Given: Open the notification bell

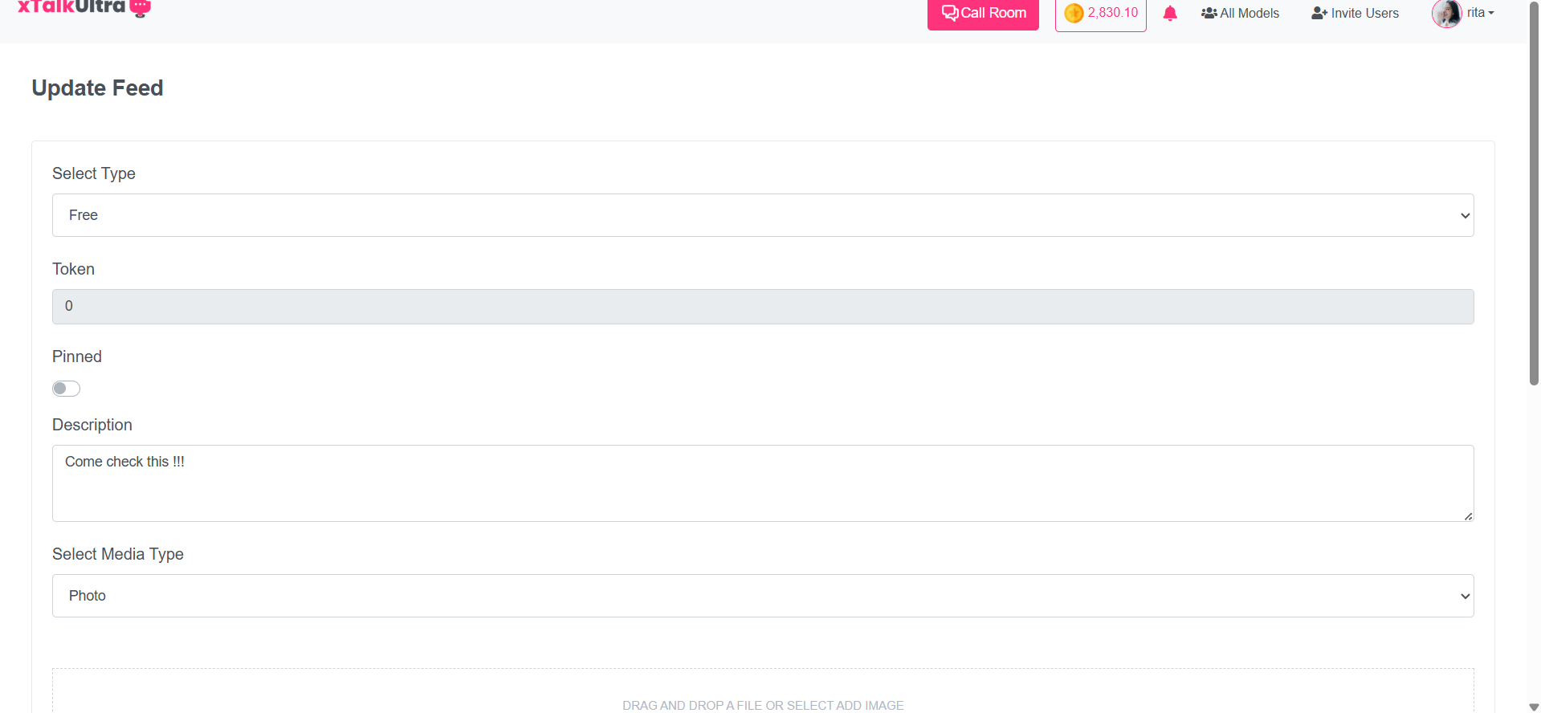Looking at the screenshot, I should point(1170,14).
